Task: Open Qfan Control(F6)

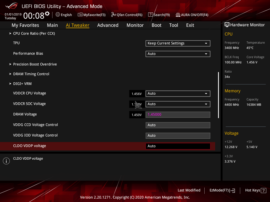Action: coord(127,15)
